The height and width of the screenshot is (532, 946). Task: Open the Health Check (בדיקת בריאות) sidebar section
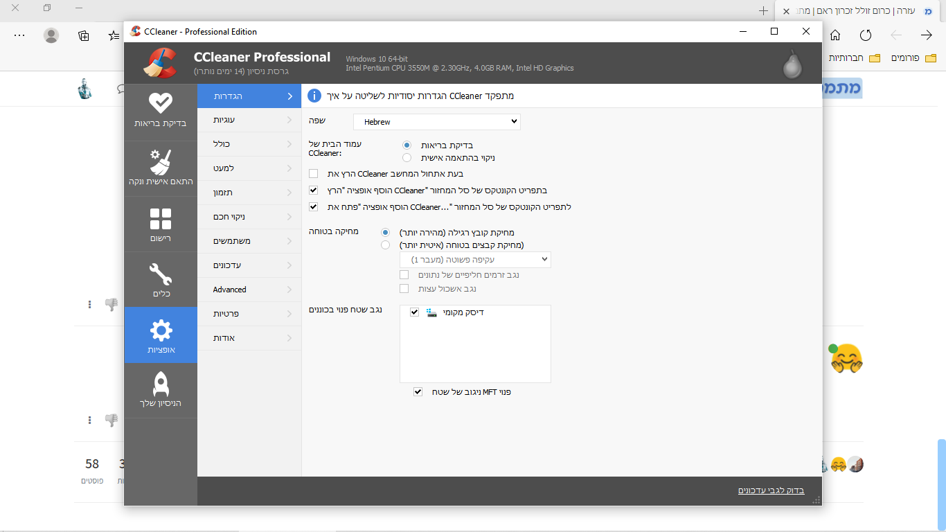(x=161, y=111)
